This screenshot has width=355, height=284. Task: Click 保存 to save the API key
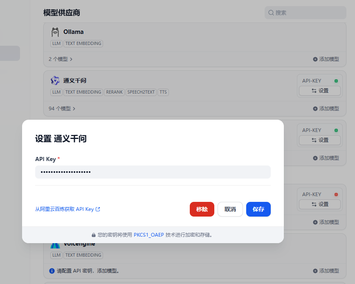[x=258, y=209]
